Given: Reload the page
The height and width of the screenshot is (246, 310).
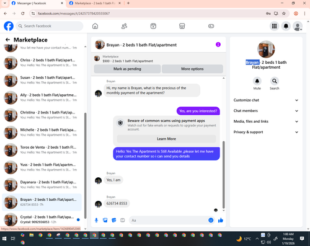Looking at the screenshot, I should click(23, 14).
